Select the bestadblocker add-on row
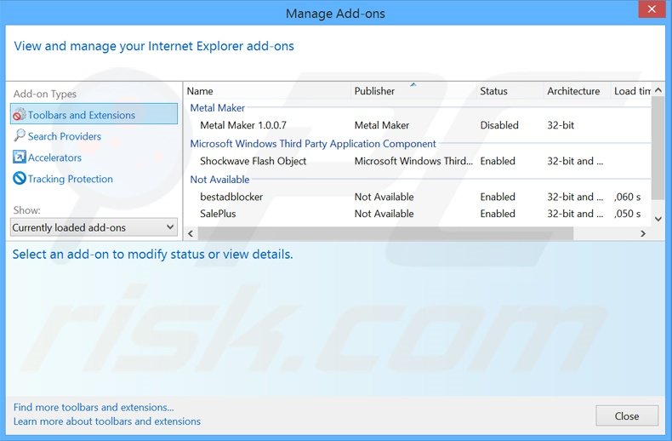Image resolution: width=672 pixels, height=441 pixels. click(x=231, y=197)
